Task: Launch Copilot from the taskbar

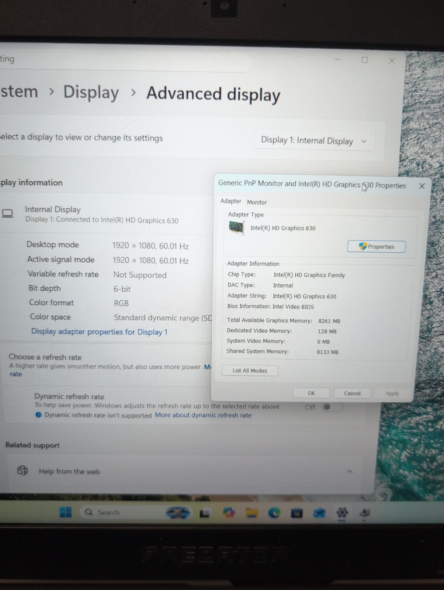Action: click(x=229, y=513)
